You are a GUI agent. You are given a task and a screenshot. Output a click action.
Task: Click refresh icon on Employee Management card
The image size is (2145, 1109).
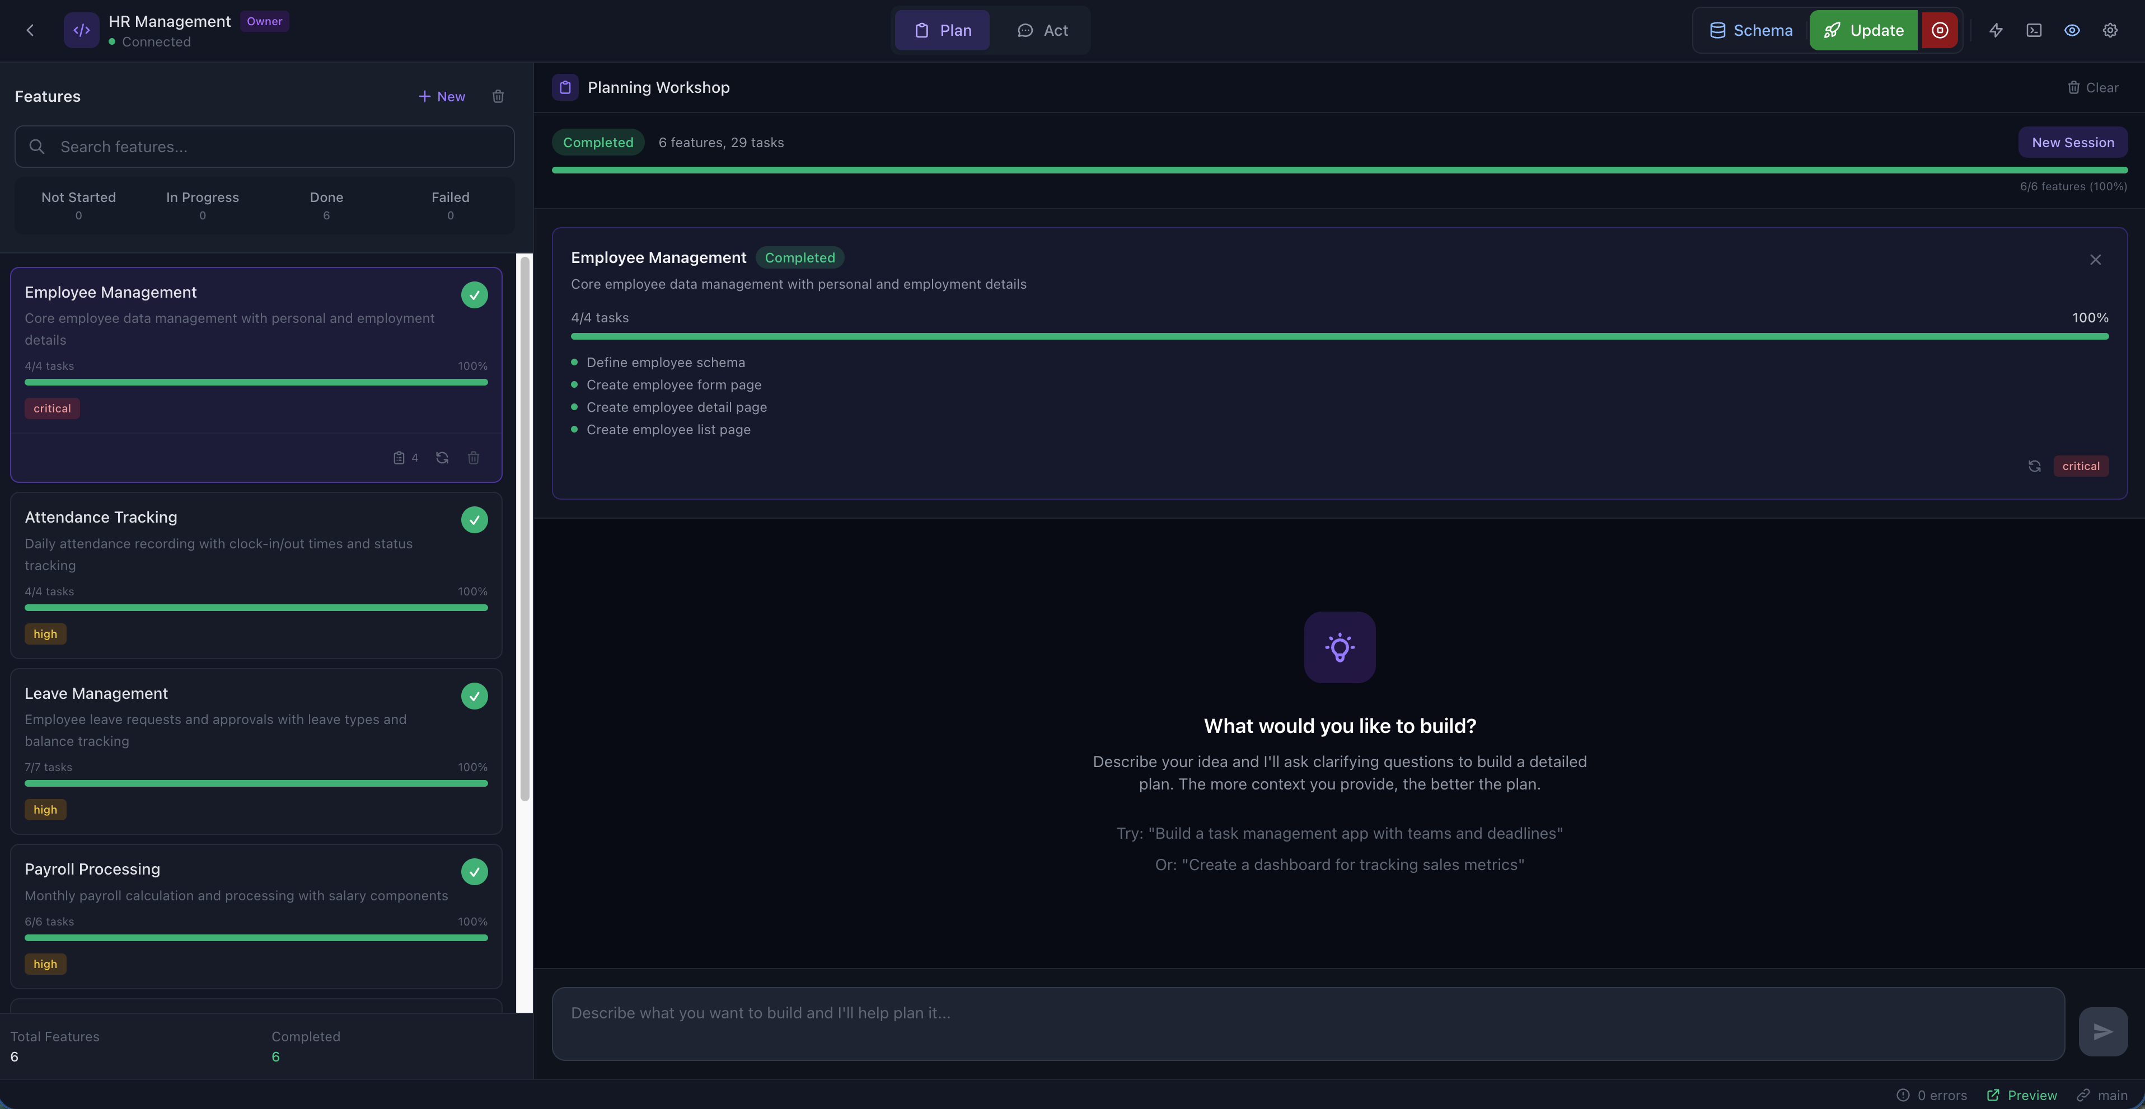(x=442, y=458)
